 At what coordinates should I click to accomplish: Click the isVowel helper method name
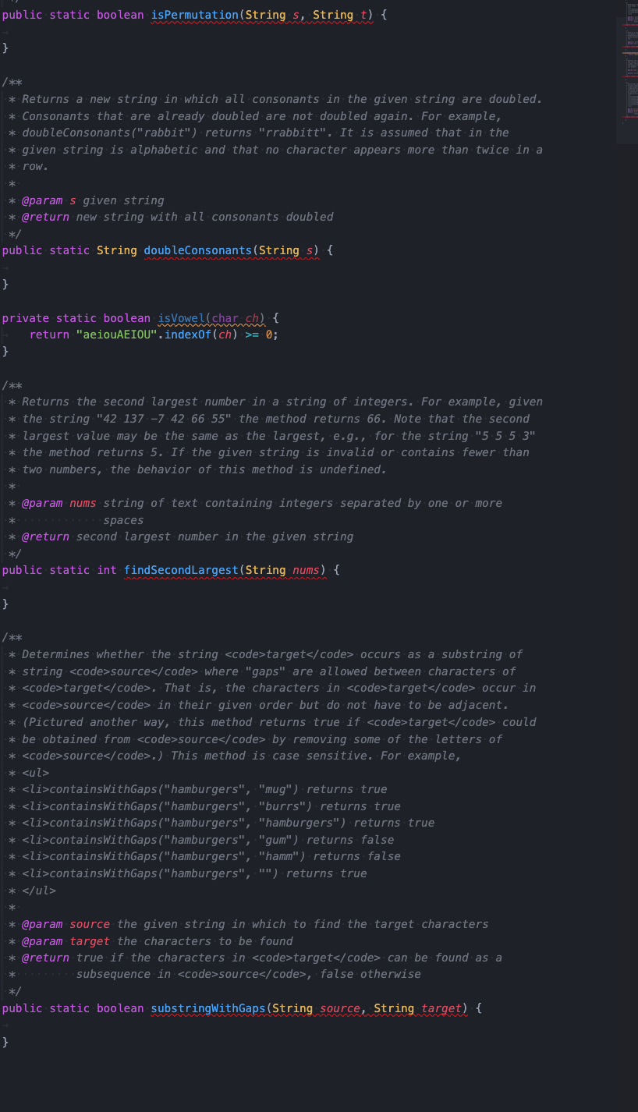180,318
